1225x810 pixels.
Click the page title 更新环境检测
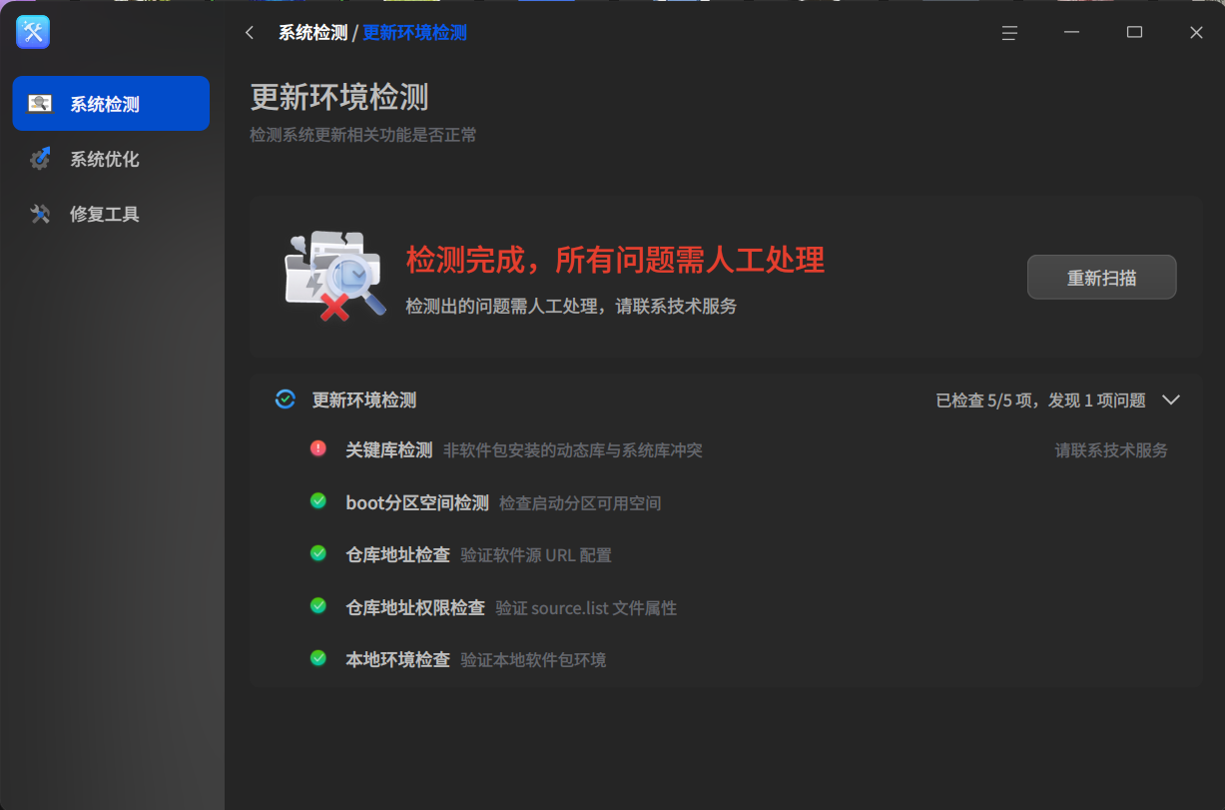pyautogui.click(x=339, y=97)
